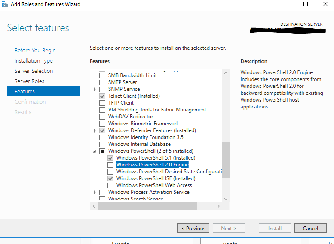Click the Windows PowerShell 5.1 installed checkbox

coord(110,158)
